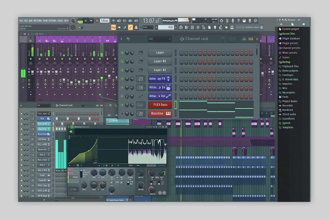
Task: Enable the link-shaped typing keyboard icon
Action: 130,27
